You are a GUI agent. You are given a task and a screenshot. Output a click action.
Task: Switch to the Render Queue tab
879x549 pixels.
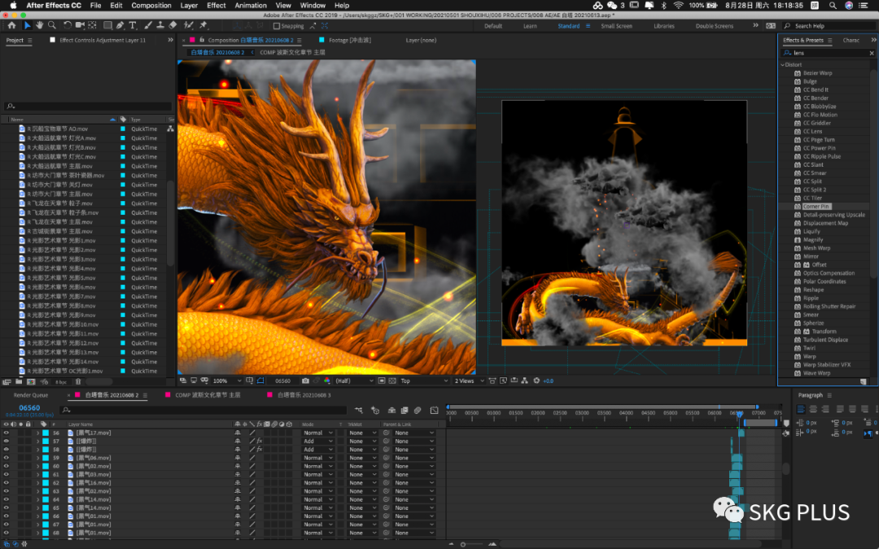pyautogui.click(x=32, y=395)
